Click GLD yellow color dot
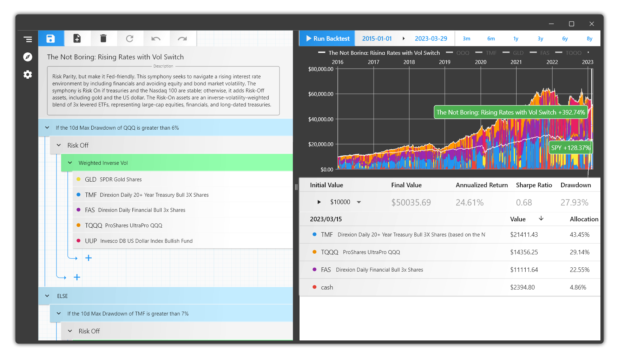This screenshot has height=358, width=618. [x=78, y=179]
